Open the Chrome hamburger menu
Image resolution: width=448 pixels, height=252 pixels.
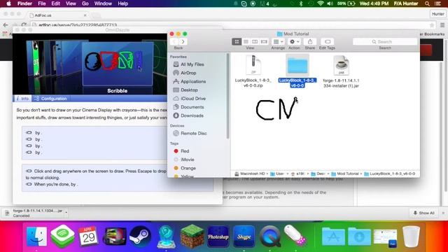click(442, 25)
